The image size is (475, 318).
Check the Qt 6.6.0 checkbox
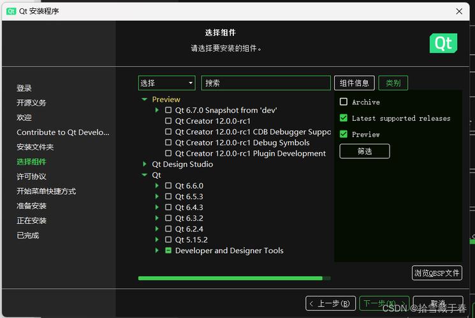tap(168, 186)
